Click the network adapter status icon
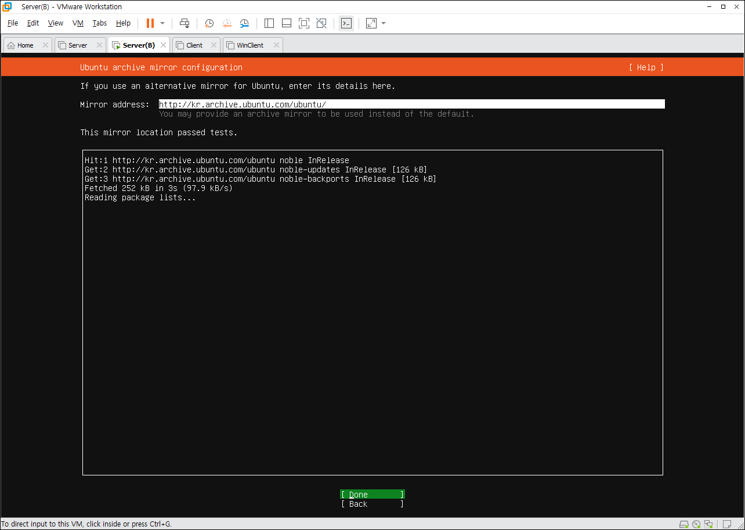Viewport: 745px width, 530px height. pos(708,524)
